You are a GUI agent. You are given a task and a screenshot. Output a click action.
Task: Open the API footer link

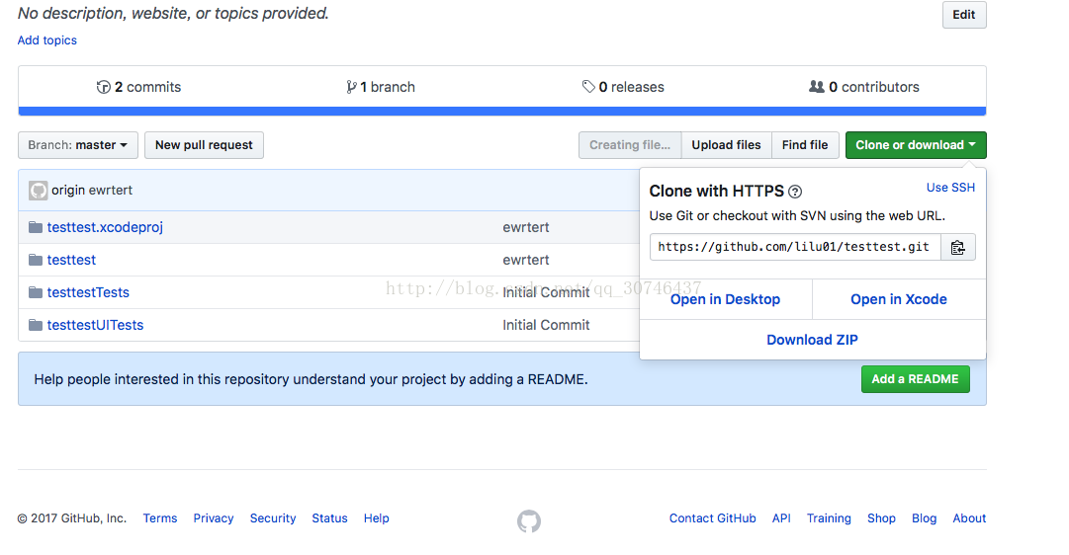point(781,518)
